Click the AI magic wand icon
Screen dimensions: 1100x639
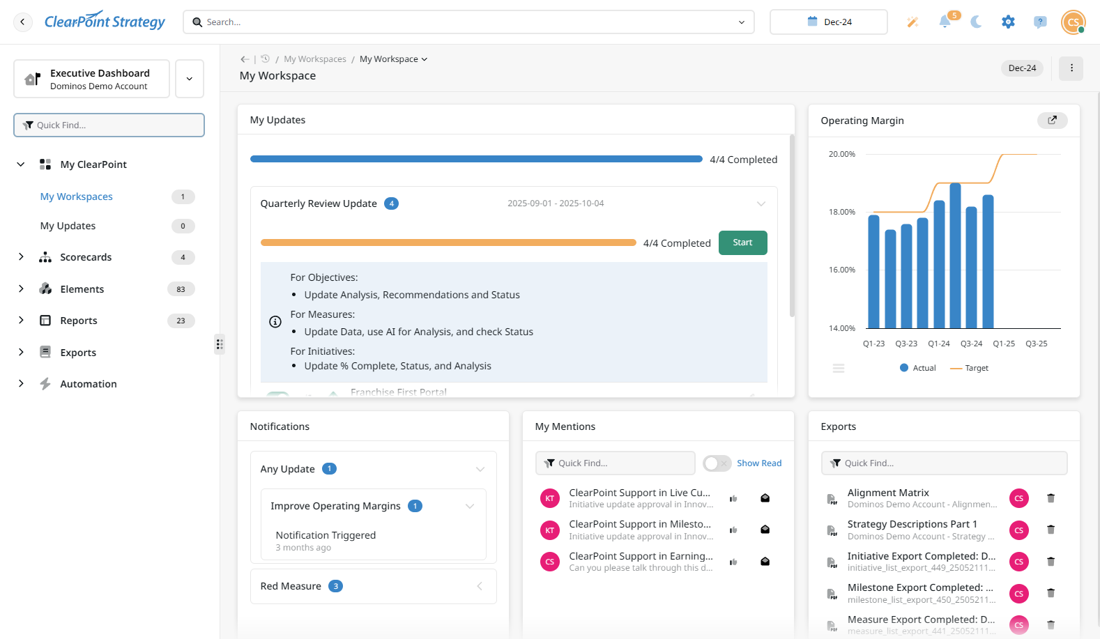pos(912,22)
